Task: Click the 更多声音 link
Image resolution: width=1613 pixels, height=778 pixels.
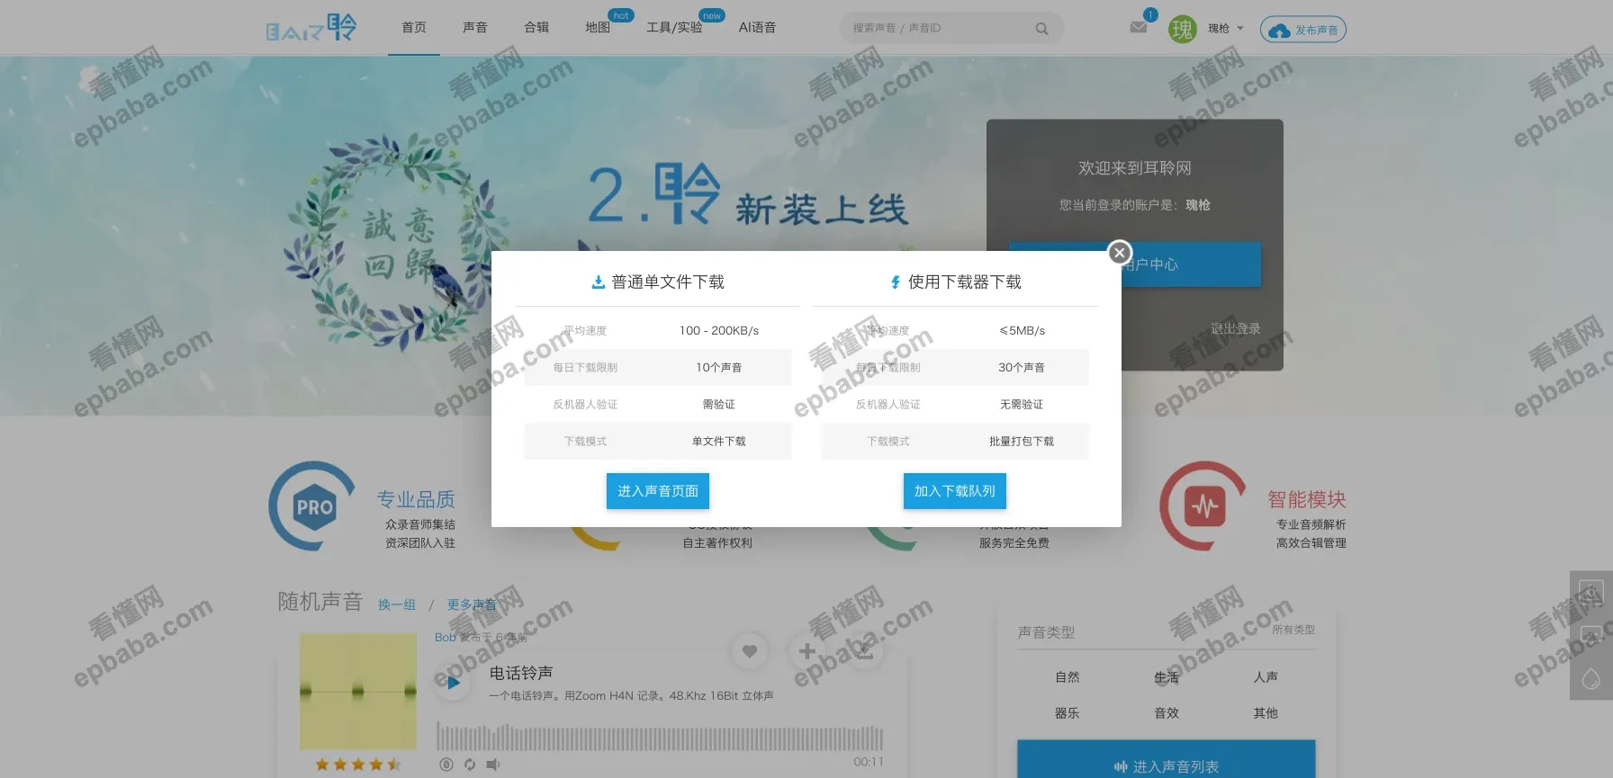Action: [472, 604]
